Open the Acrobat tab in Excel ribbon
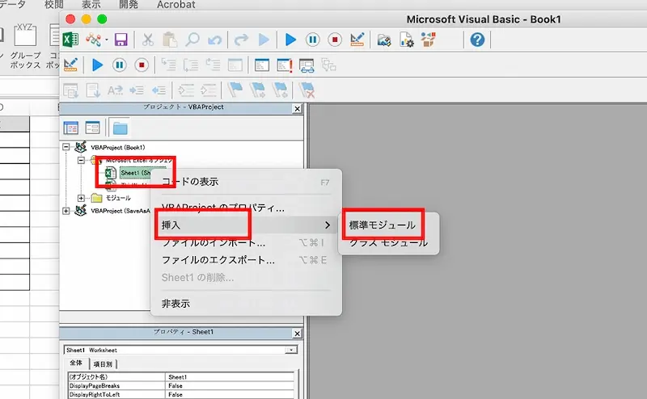 click(x=175, y=5)
